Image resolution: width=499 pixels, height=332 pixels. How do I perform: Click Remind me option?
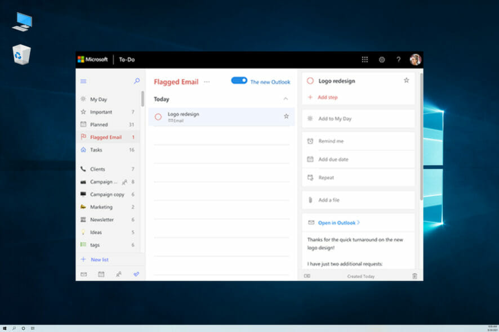click(x=358, y=141)
